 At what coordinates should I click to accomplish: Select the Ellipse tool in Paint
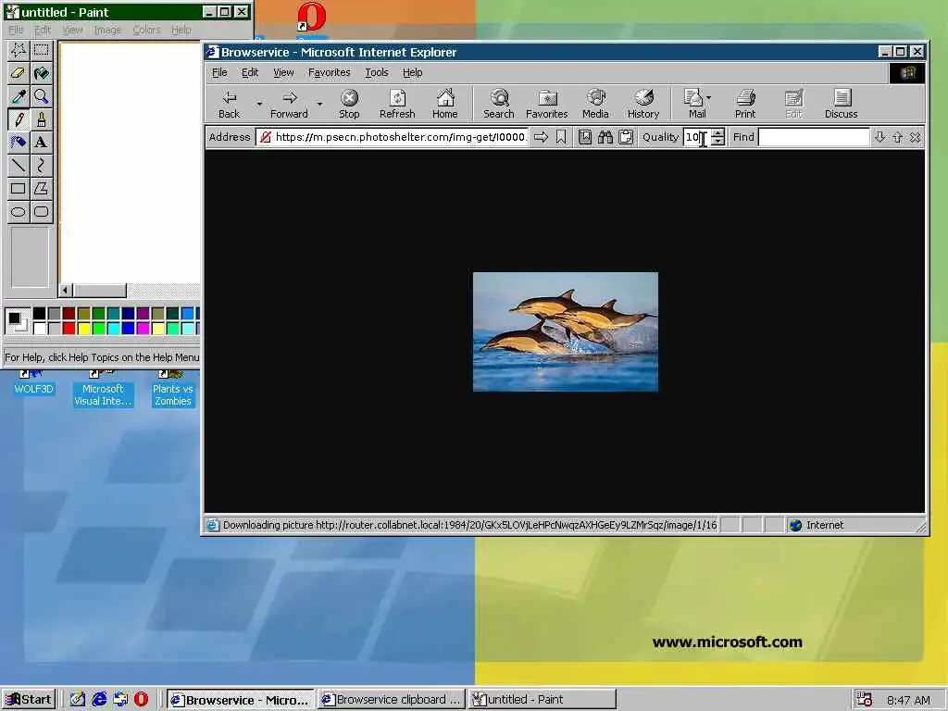click(x=19, y=211)
